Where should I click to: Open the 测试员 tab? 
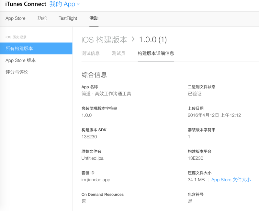tap(118, 53)
